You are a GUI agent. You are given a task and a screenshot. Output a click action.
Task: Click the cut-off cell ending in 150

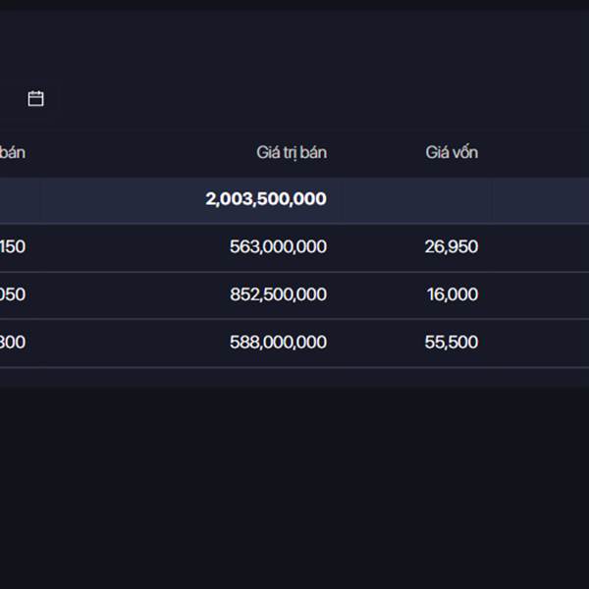[x=13, y=246]
